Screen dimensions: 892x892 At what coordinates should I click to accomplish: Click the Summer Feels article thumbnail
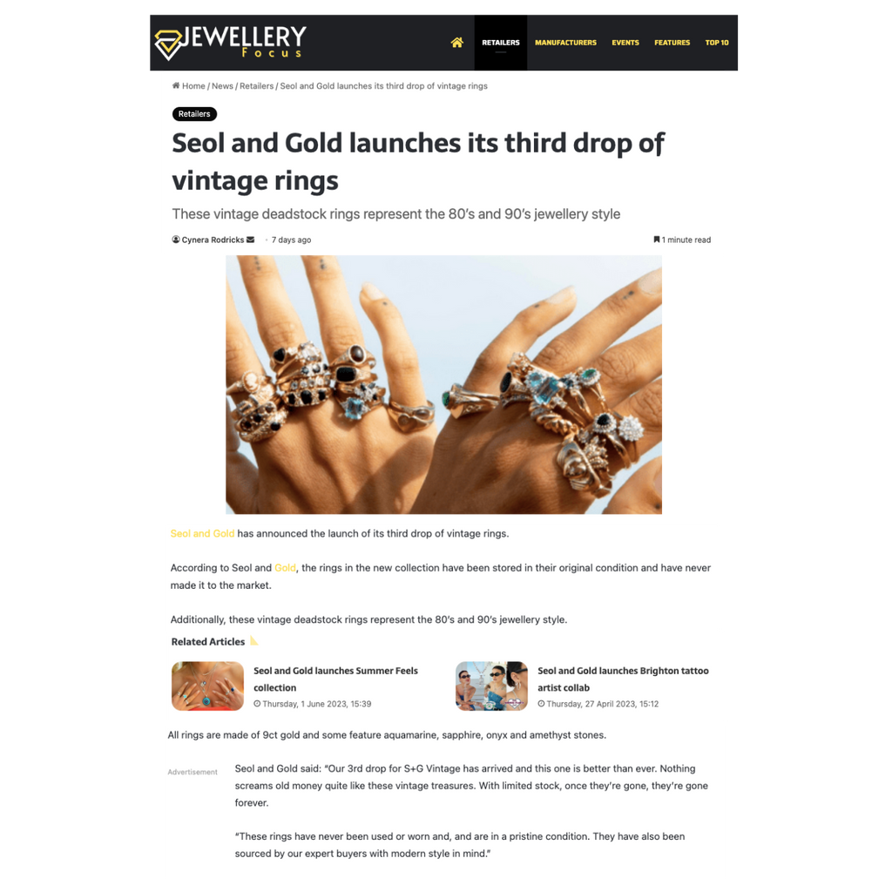207,686
